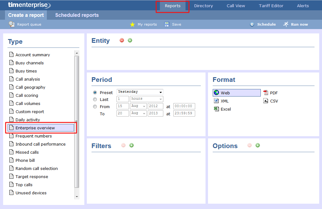Click the Schedule clock icon
Image resolution: width=322 pixels, height=209 pixels.
252,24
